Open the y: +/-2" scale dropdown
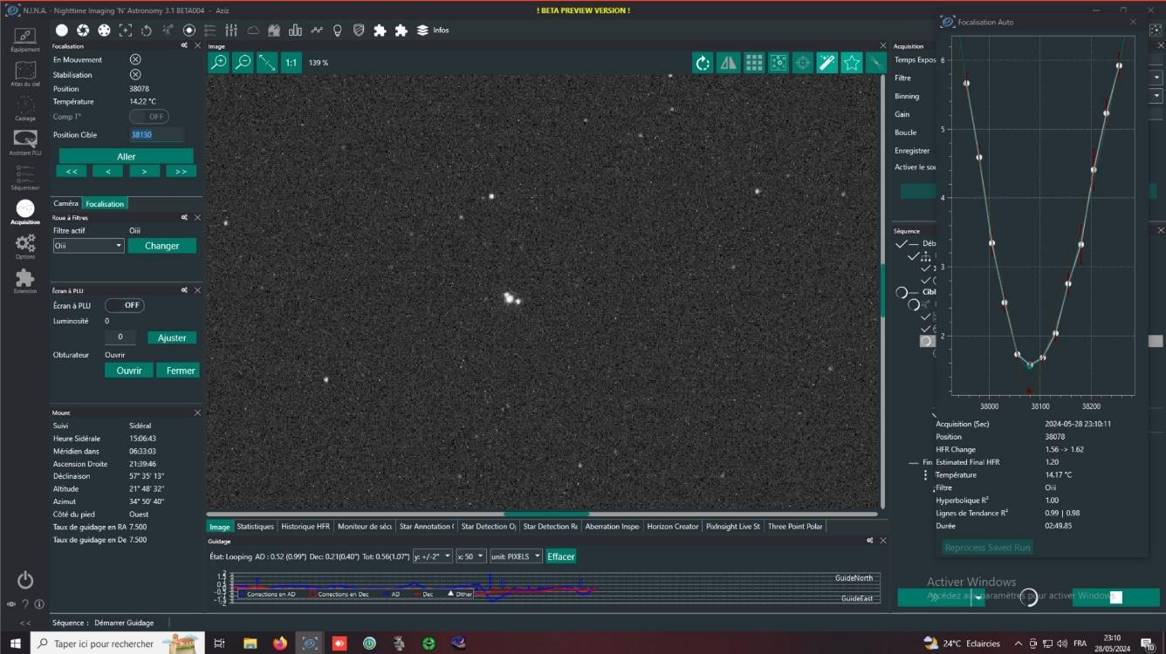Image resolution: width=1166 pixels, height=654 pixels. point(433,556)
